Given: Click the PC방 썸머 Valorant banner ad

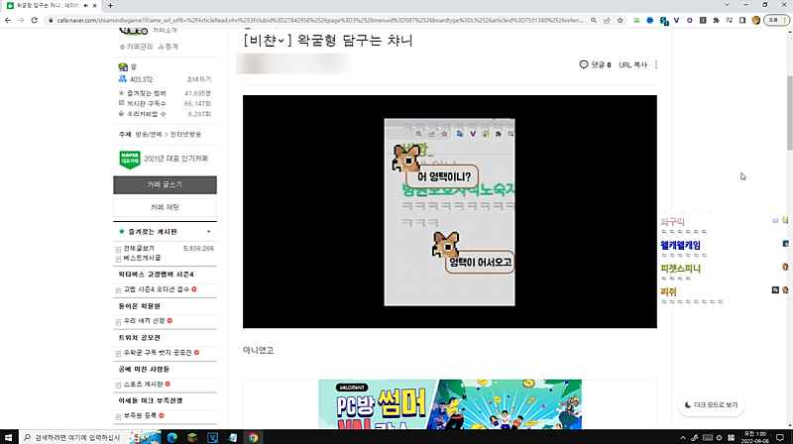Looking at the screenshot, I should pyautogui.click(x=450, y=404).
